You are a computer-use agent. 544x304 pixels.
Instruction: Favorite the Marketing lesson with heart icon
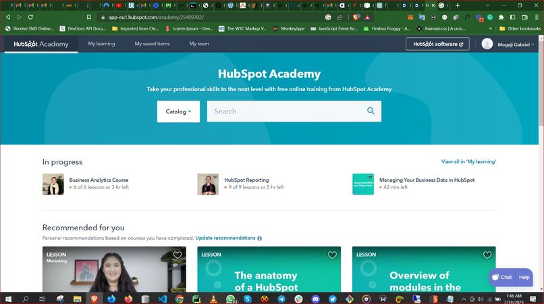(178, 255)
